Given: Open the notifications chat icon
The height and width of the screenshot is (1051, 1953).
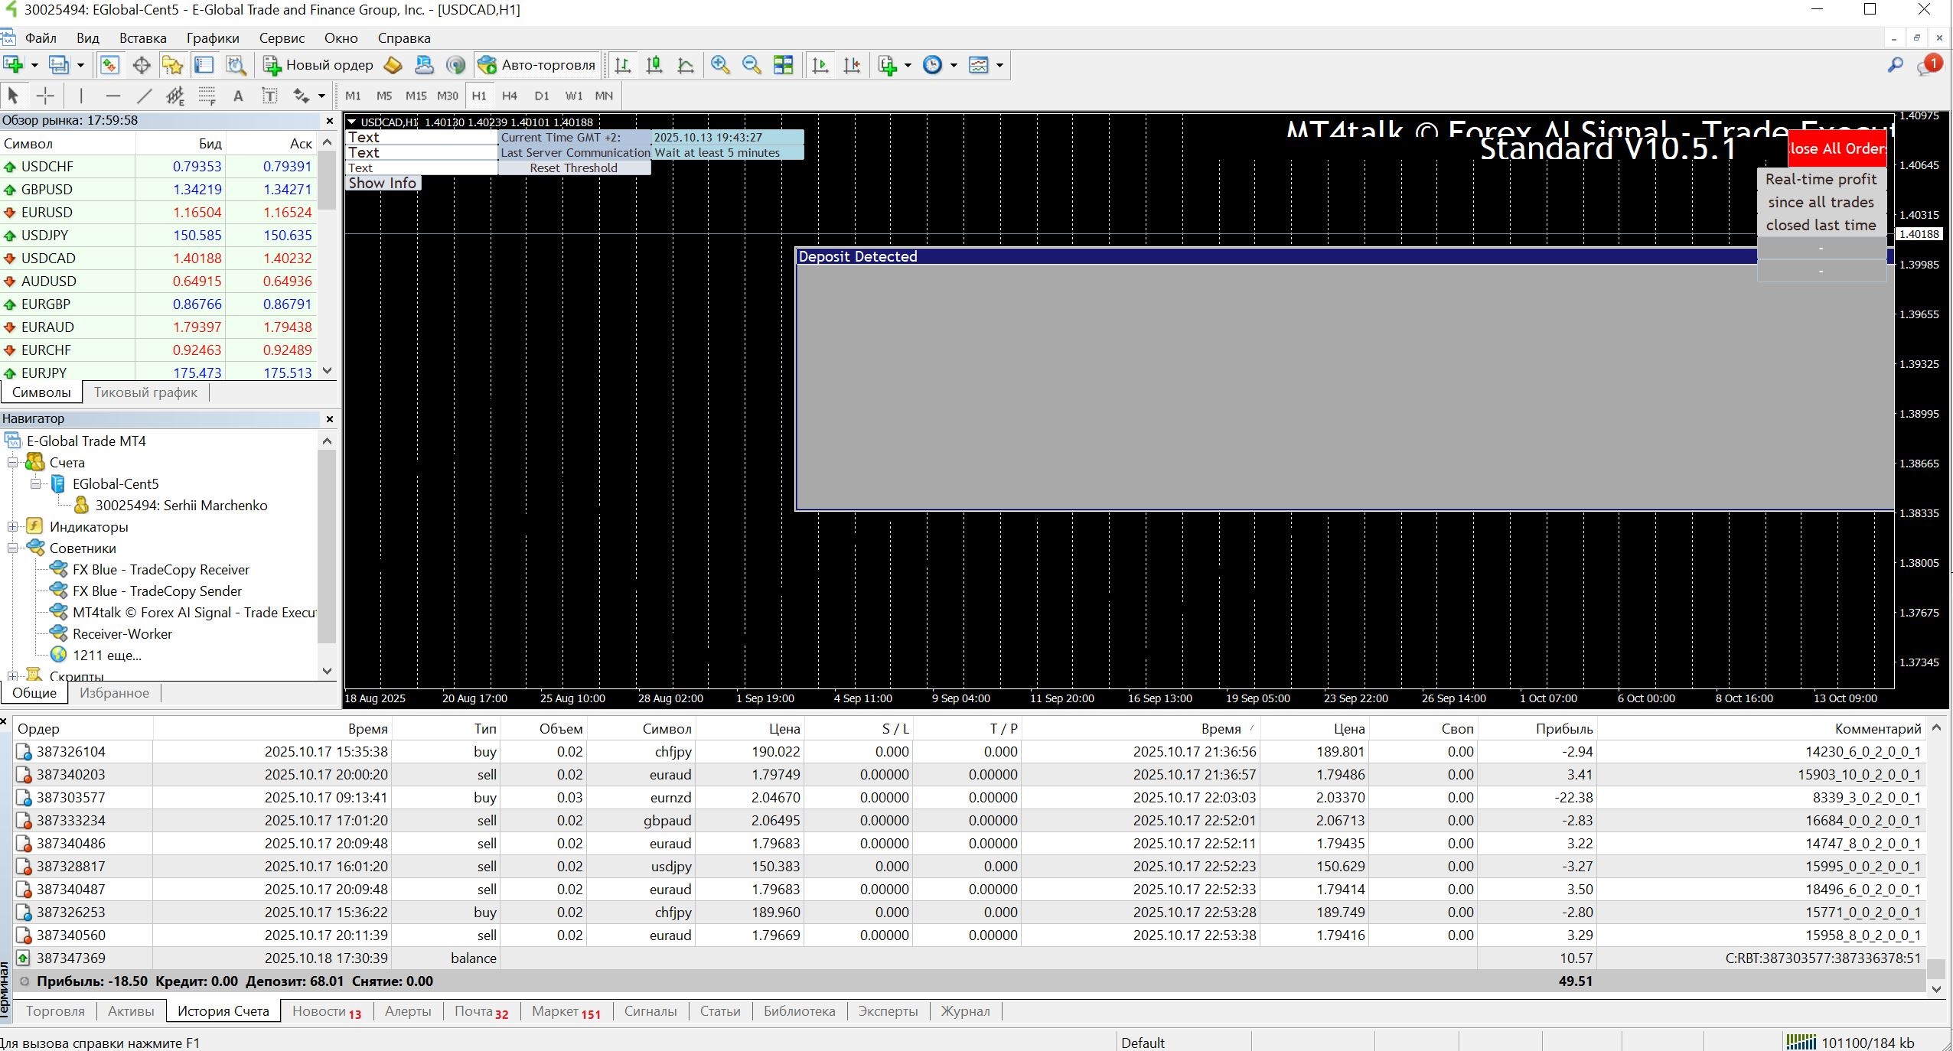Looking at the screenshot, I should coord(1927,66).
